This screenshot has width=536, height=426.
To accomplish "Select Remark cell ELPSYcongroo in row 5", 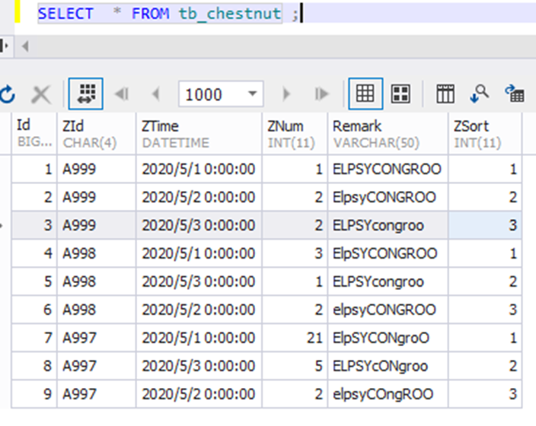I will click(388, 281).
